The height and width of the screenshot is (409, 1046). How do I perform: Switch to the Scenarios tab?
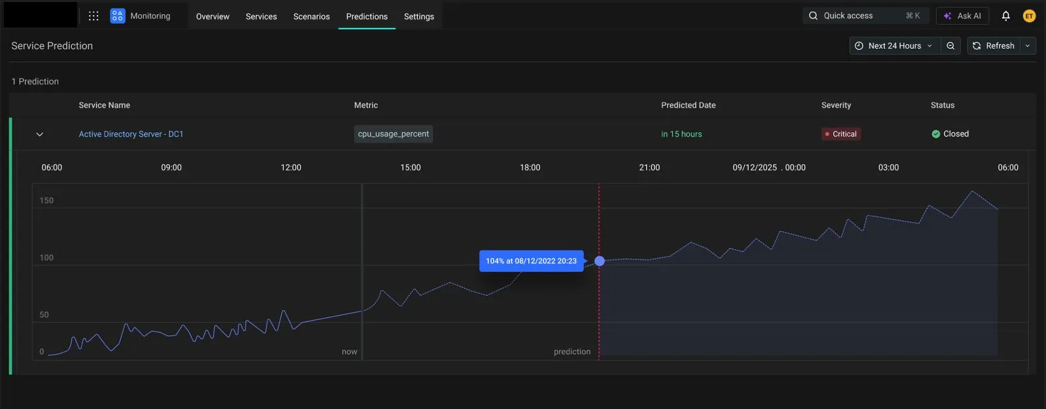tap(311, 16)
